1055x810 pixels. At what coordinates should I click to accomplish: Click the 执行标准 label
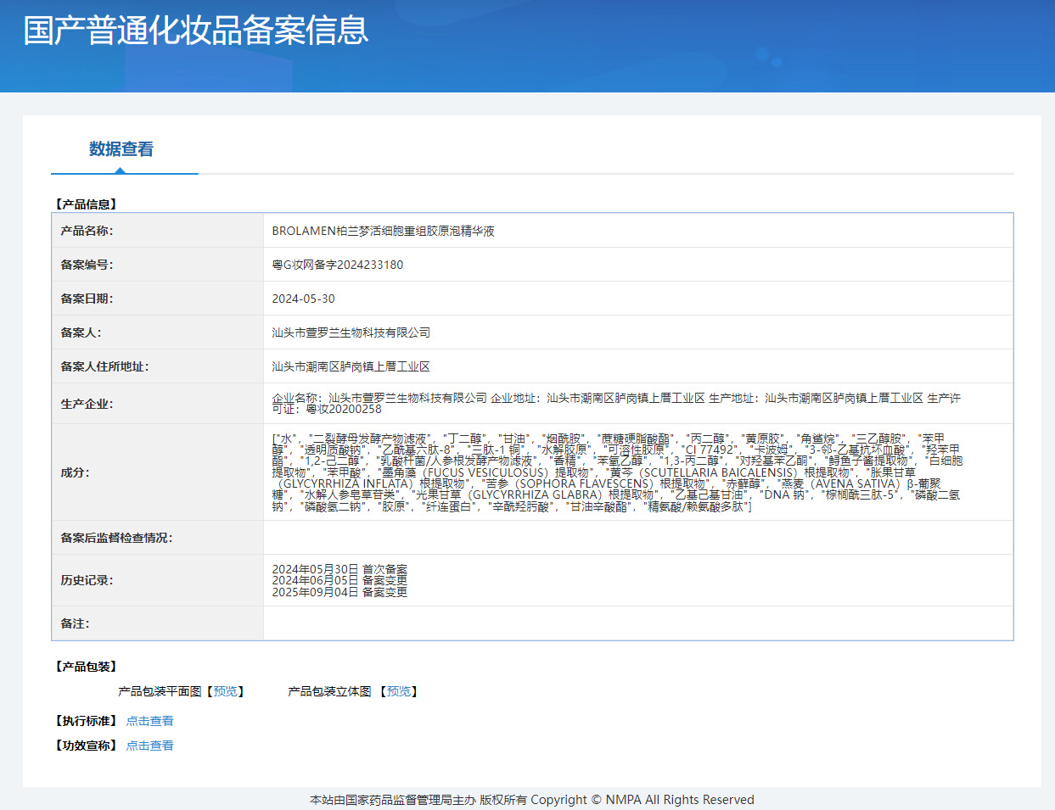(x=87, y=721)
